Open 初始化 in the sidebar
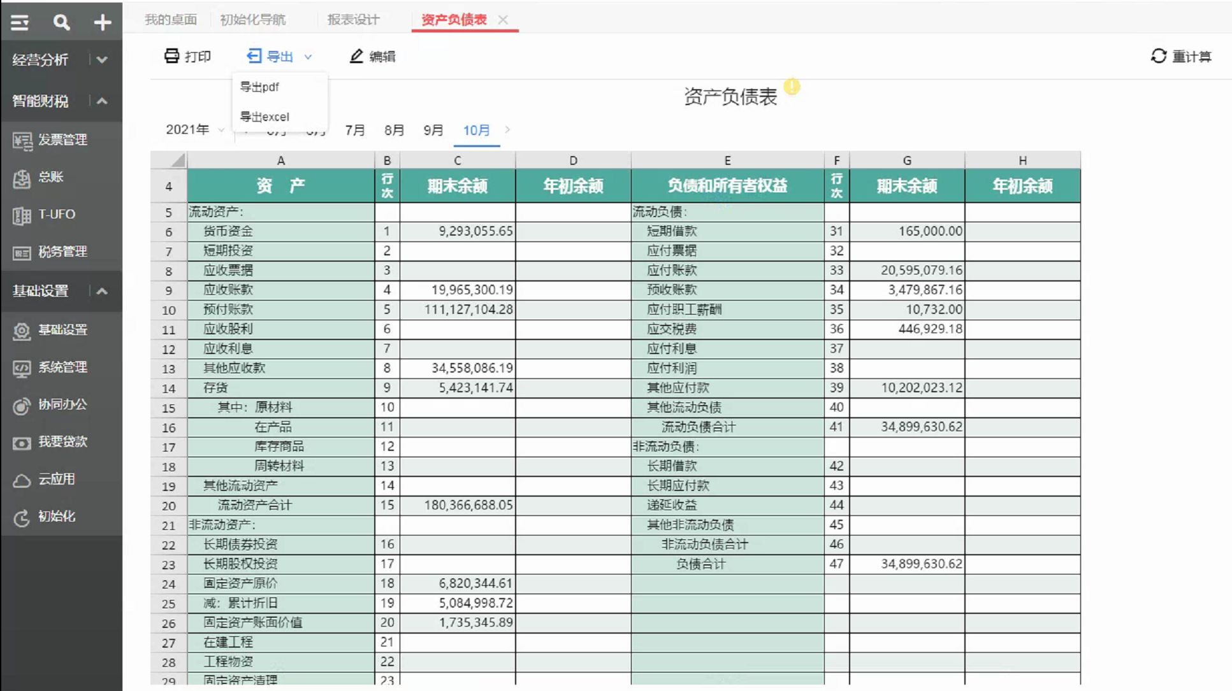The height and width of the screenshot is (691, 1232). click(61, 516)
